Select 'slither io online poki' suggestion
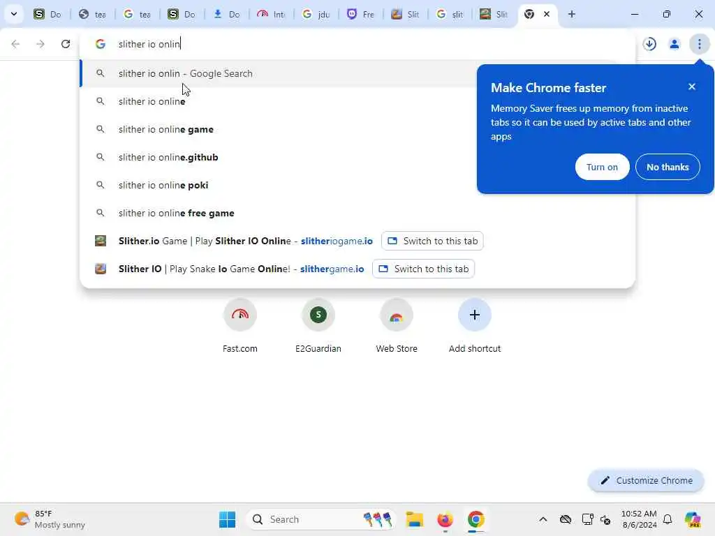The width and height of the screenshot is (715, 536). pos(278,185)
